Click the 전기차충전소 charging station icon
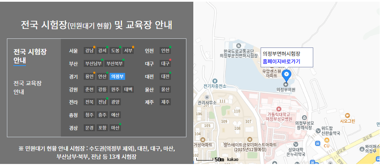Screen dimensions: 381x167 click(x=214, y=81)
